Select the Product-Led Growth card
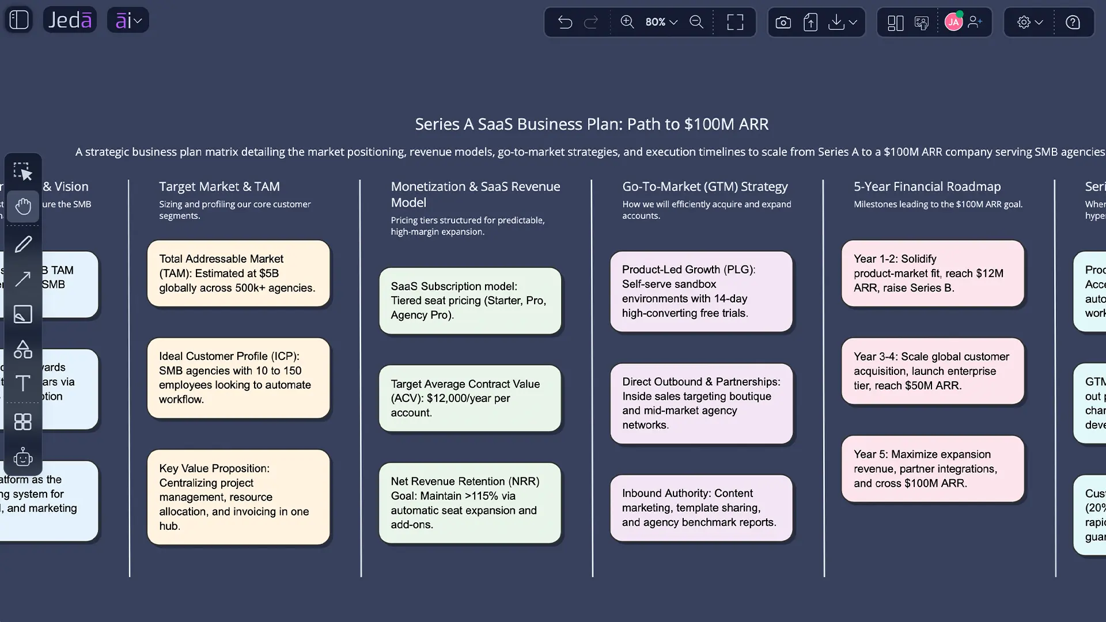 click(x=702, y=291)
